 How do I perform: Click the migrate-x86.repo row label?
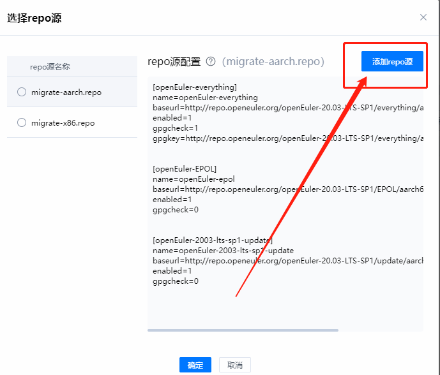click(63, 122)
